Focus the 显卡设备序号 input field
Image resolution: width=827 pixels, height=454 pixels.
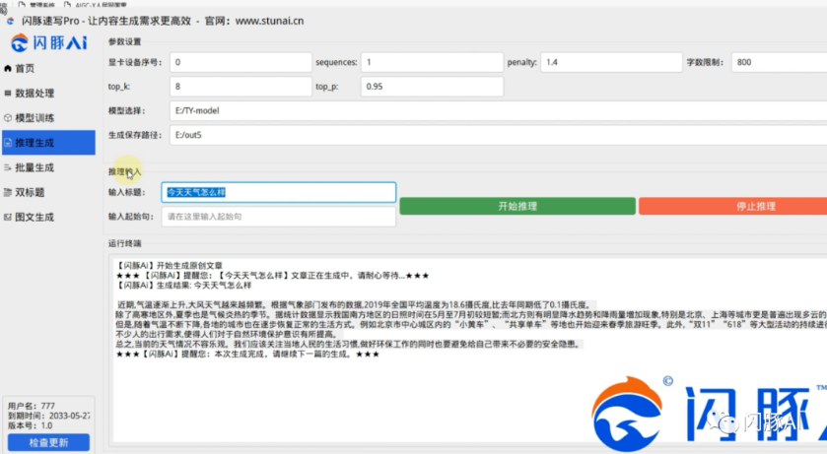coord(241,62)
